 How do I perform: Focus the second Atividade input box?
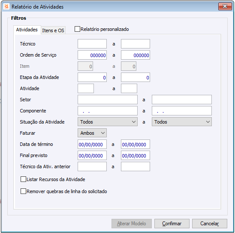[x=129, y=88]
